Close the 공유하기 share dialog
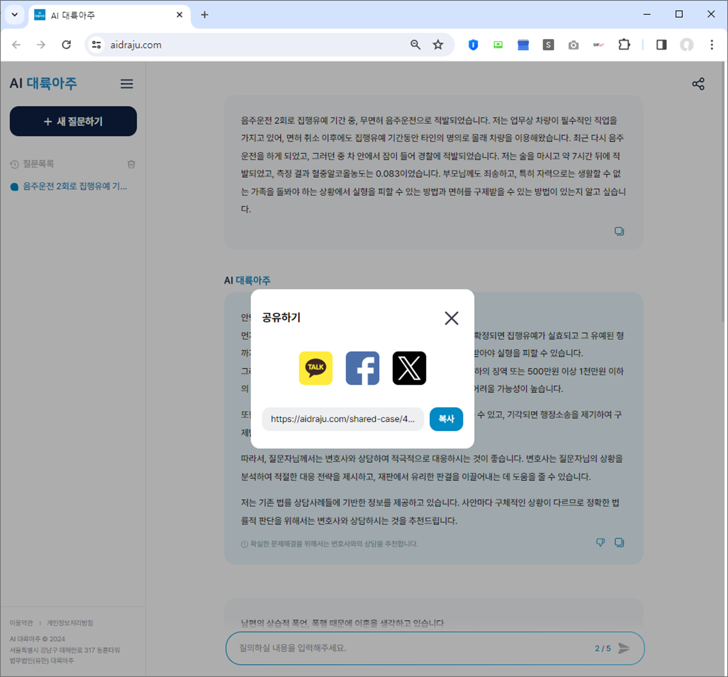 (x=451, y=318)
